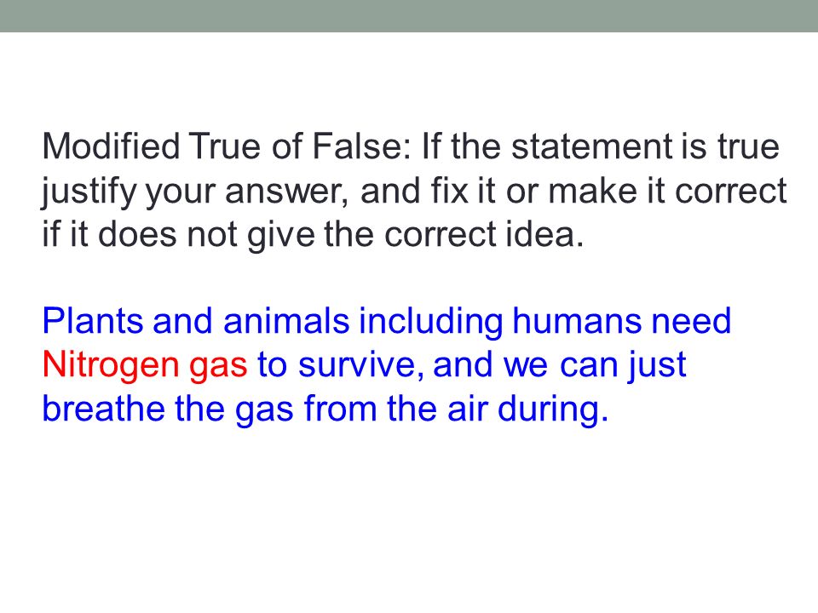Click the word "humans" in the blue sentence
818x613 pixels.
(x=577, y=320)
